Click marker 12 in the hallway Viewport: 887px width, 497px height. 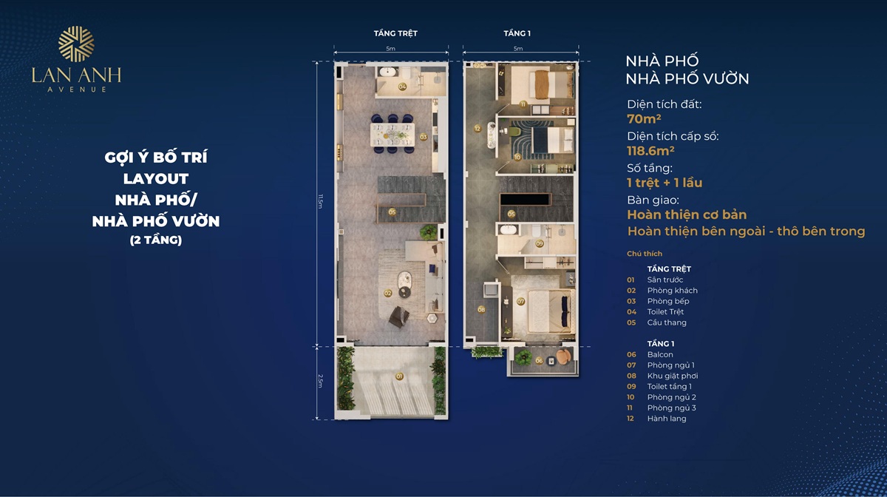[478, 129]
